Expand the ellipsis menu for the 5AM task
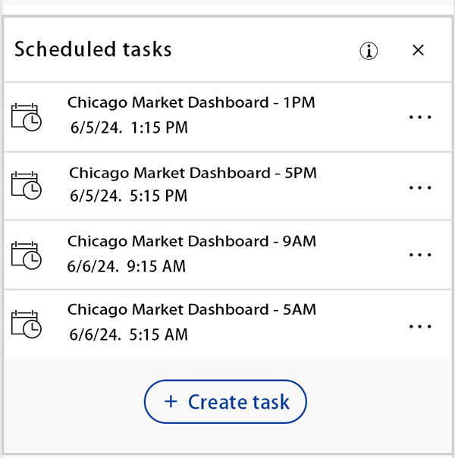455x458 pixels. click(x=419, y=326)
